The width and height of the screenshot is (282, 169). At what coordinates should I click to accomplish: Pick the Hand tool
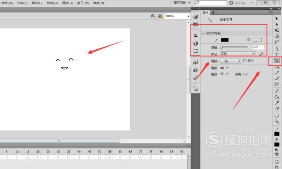click(x=277, y=115)
